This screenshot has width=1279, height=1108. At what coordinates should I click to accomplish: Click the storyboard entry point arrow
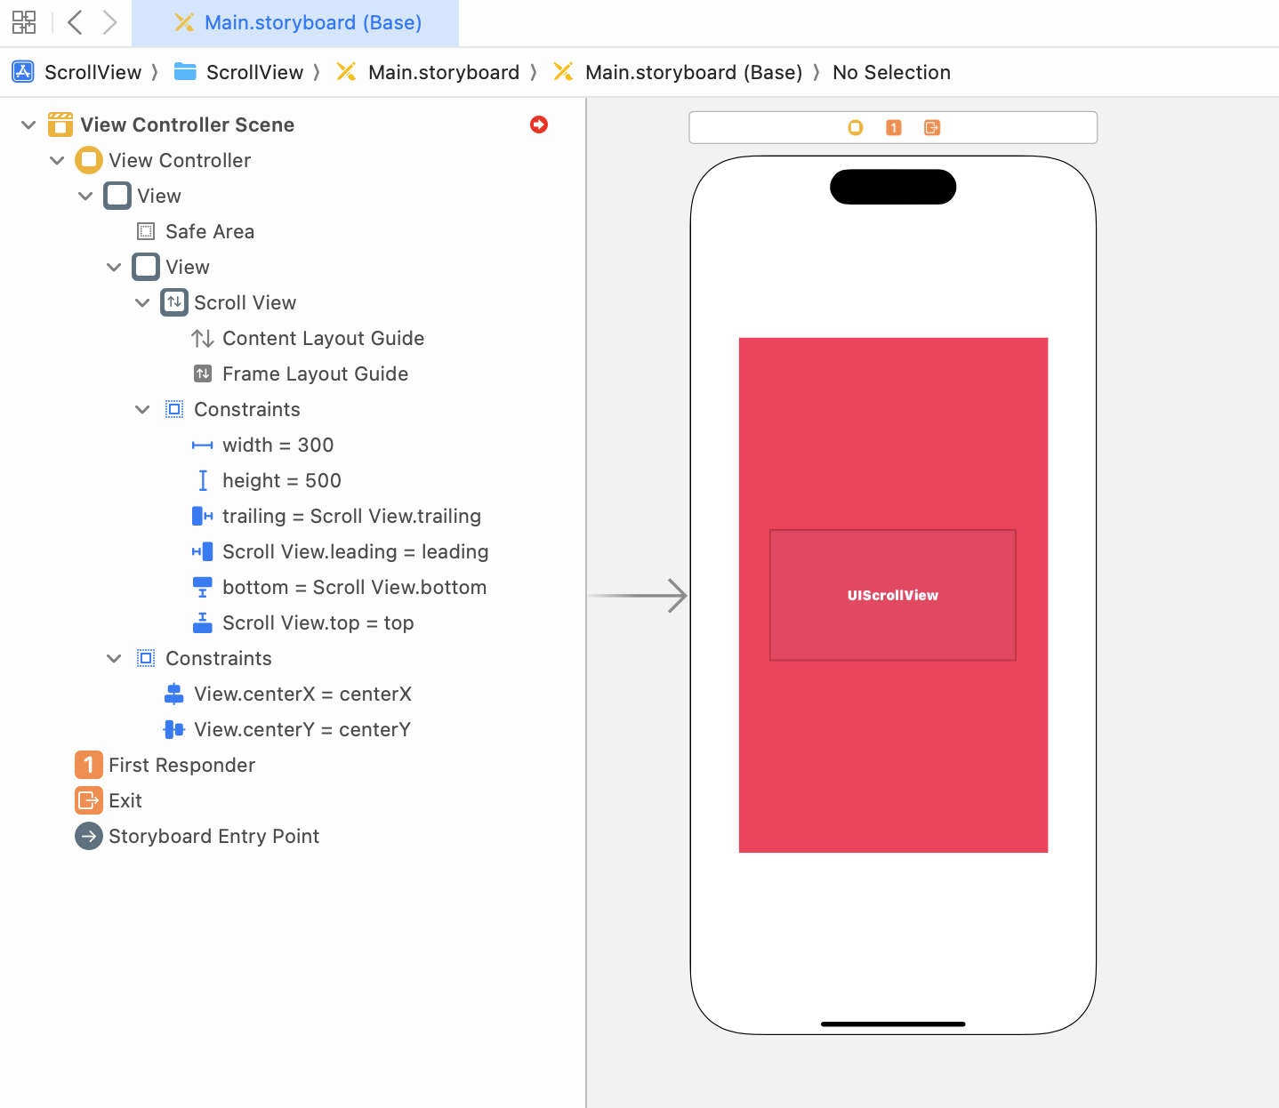(638, 595)
